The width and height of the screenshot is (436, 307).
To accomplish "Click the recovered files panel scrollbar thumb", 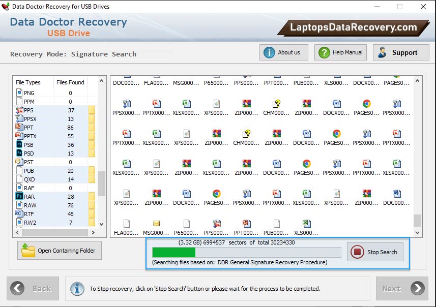I will pyautogui.click(x=417, y=220).
